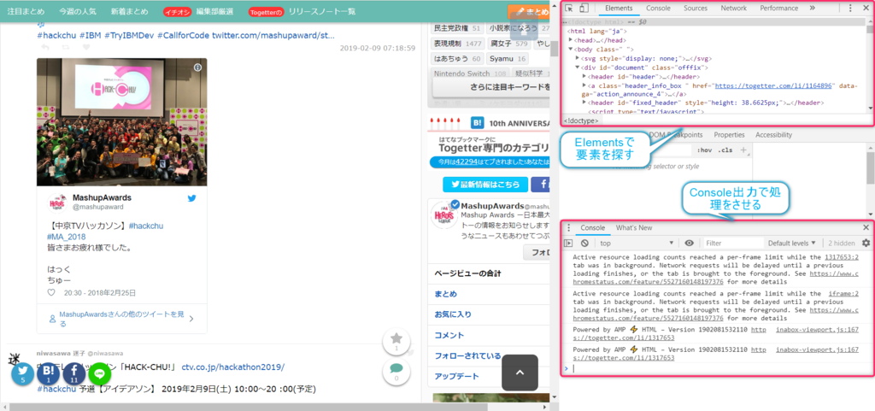Screen dimensions: 875x411
Task: Select the !doctype breadcrumb
Action: pyautogui.click(x=581, y=120)
